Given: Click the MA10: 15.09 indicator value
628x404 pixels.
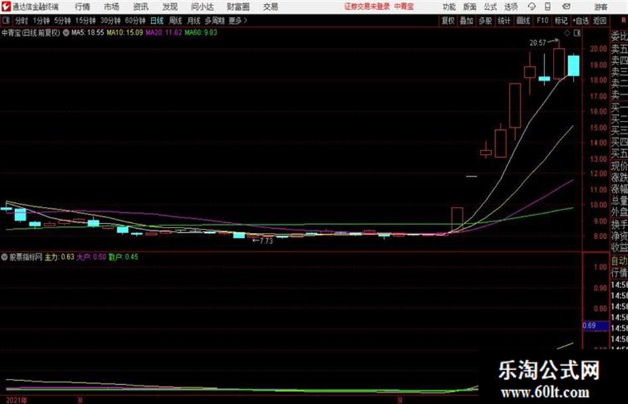Looking at the screenshot, I should (x=124, y=33).
